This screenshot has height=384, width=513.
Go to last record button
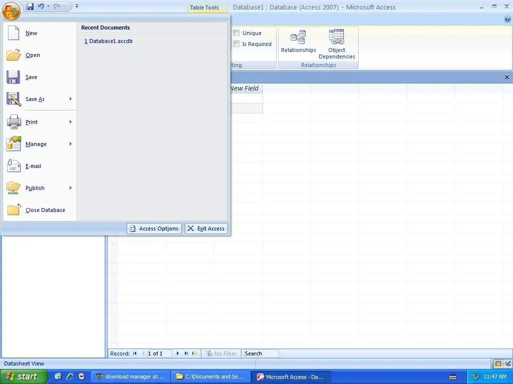(x=186, y=353)
